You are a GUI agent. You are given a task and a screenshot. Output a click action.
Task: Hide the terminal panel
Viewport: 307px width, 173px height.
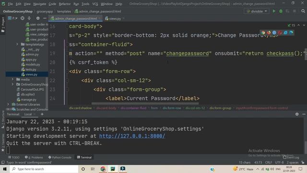(x=304, y=114)
